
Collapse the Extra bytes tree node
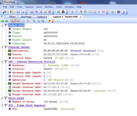pyautogui.click(x=2, y=98)
